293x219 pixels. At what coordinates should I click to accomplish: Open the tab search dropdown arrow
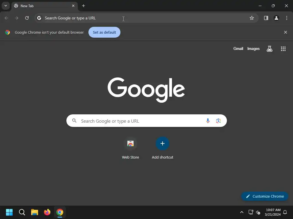point(6,6)
